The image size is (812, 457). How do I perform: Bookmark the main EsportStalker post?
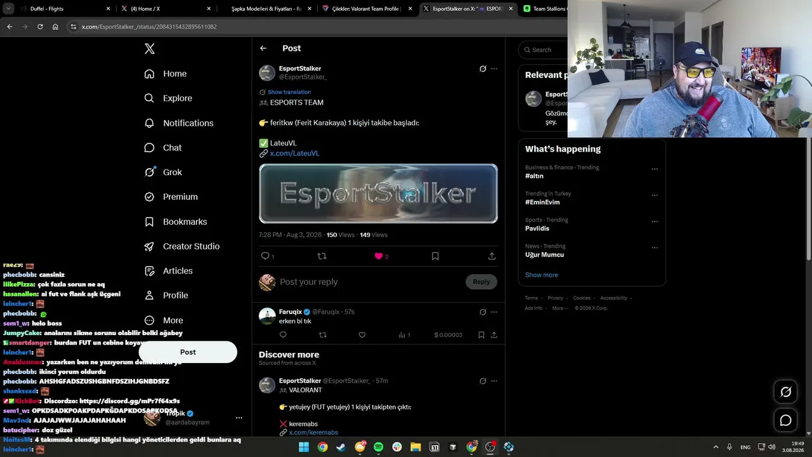pos(435,256)
